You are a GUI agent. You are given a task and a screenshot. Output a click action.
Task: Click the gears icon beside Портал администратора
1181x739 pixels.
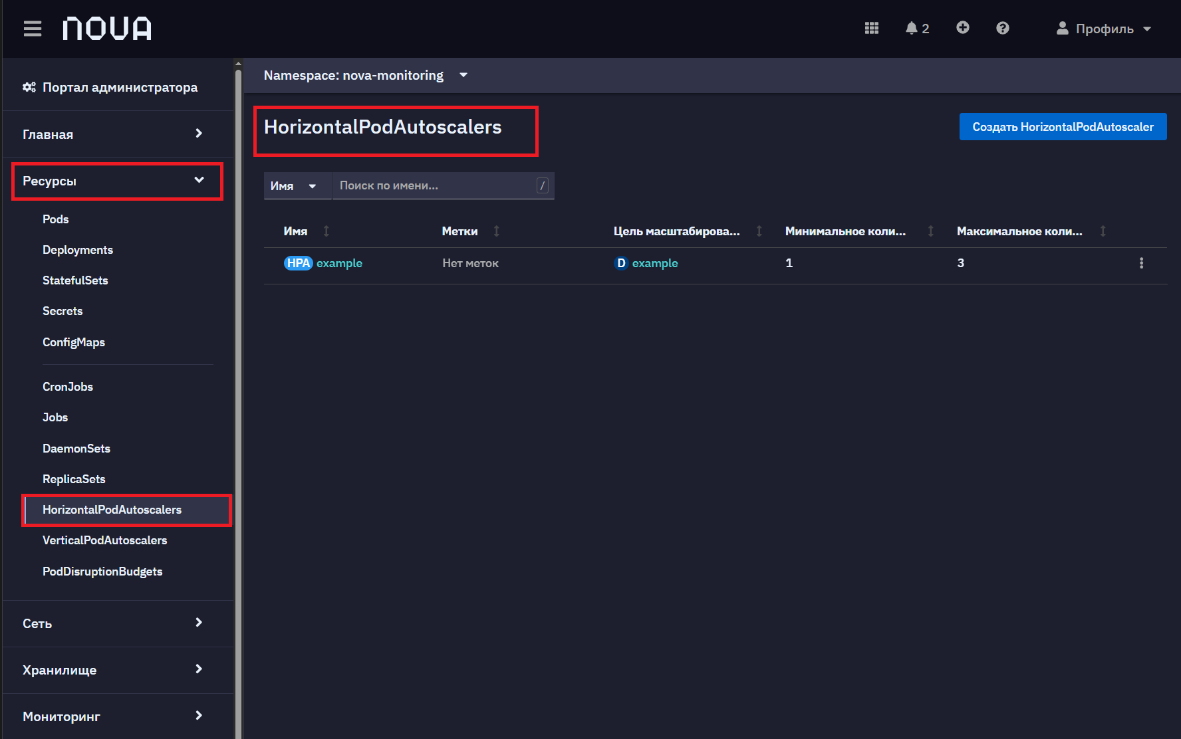click(29, 87)
